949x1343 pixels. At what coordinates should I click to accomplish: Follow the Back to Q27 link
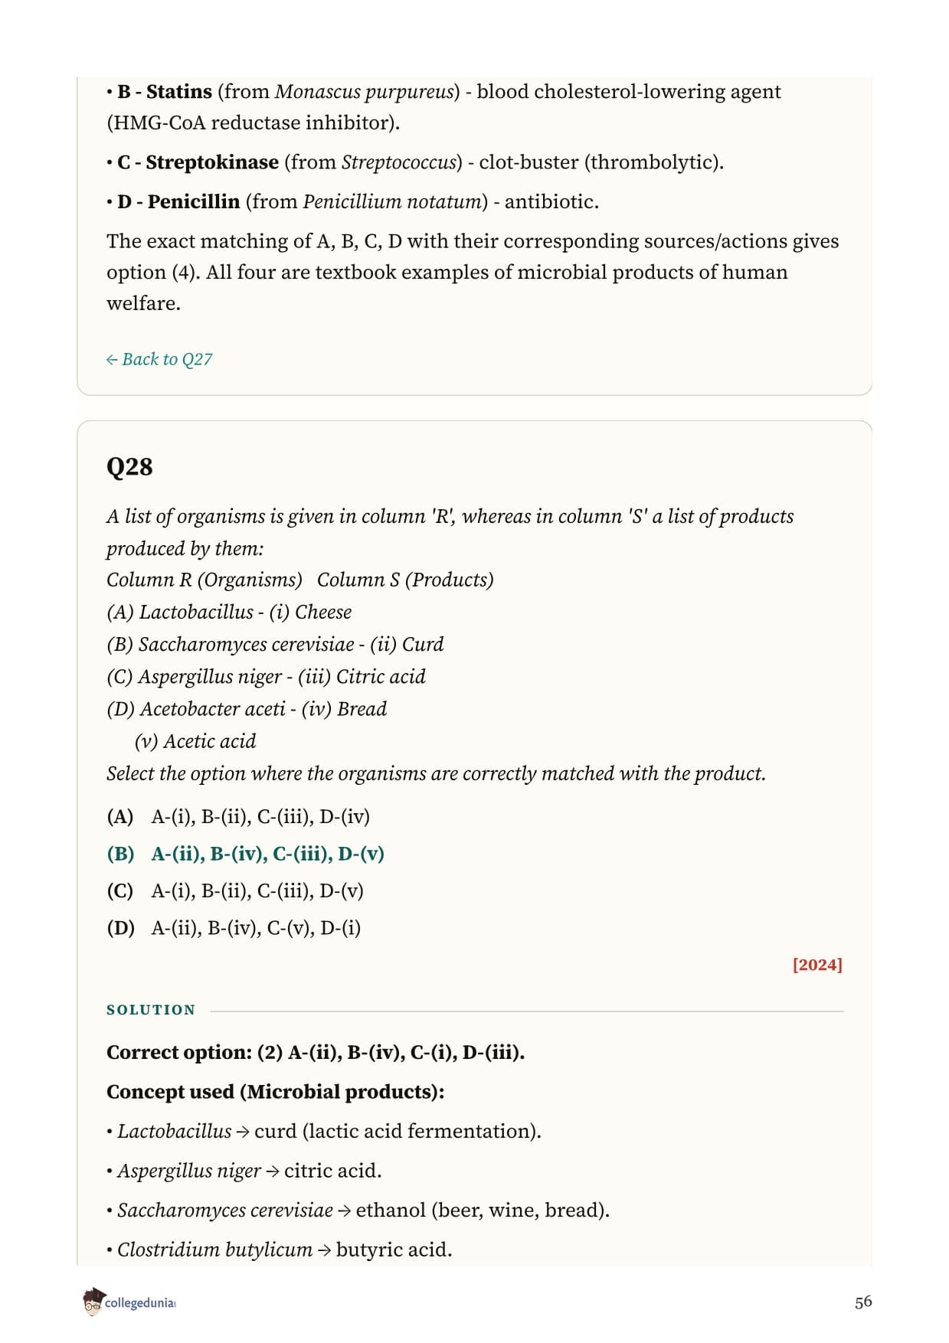pyautogui.click(x=159, y=359)
